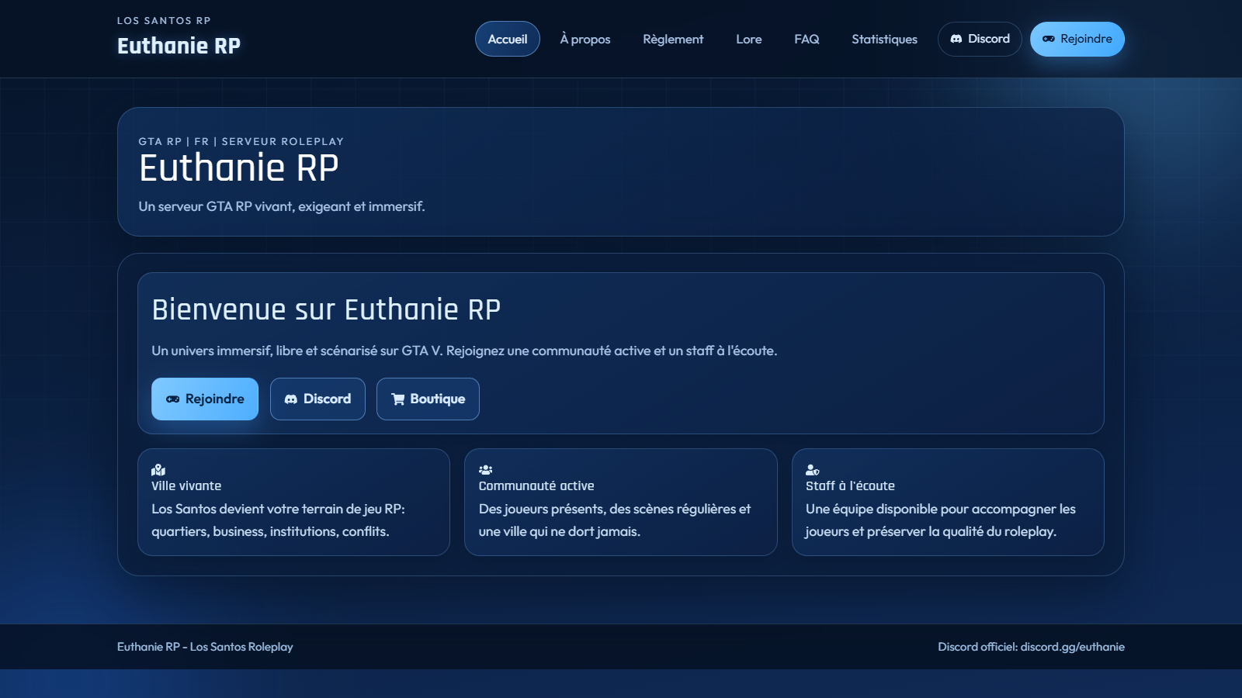Screen dimensions: 1242x698
Task: Open the À propos page
Action: [x=584, y=39]
